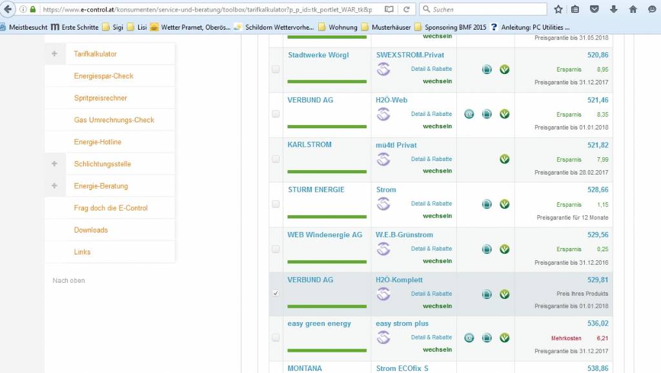The height and width of the screenshot is (373, 661).
Task: Click the handshake icon for mü4tl Privat
Action: (383, 159)
